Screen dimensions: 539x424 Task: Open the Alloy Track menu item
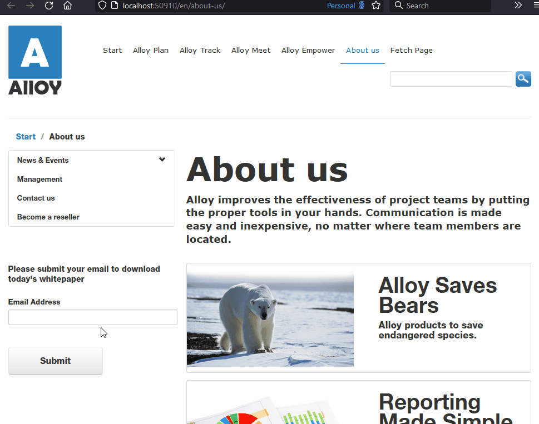point(200,51)
